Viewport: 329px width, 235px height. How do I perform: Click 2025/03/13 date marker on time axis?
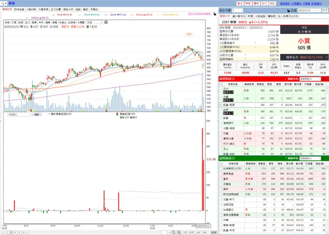point(204,226)
